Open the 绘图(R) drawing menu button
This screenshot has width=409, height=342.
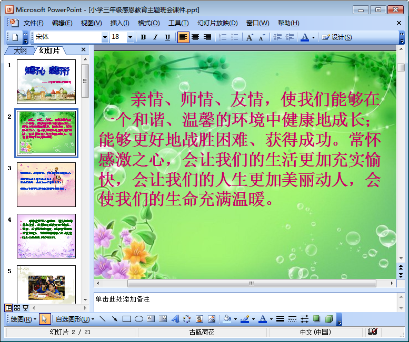tap(23, 319)
